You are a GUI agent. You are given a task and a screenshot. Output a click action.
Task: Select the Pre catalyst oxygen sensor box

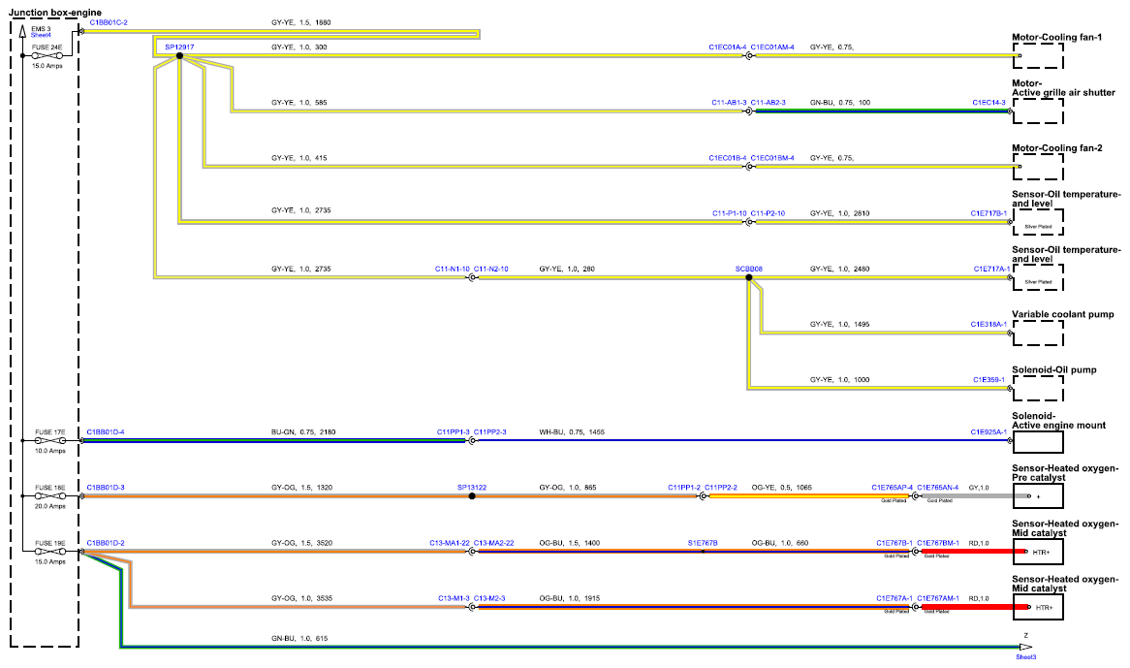click(x=1038, y=495)
